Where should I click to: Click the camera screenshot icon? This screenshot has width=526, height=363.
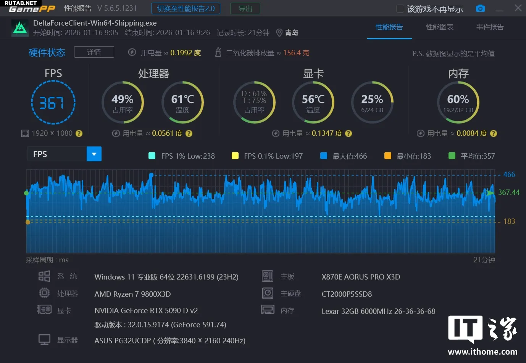480,8
